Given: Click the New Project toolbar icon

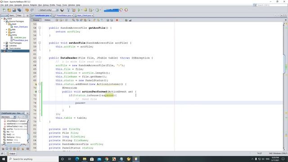Looking at the screenshot, I should click(x=9, y=10).
